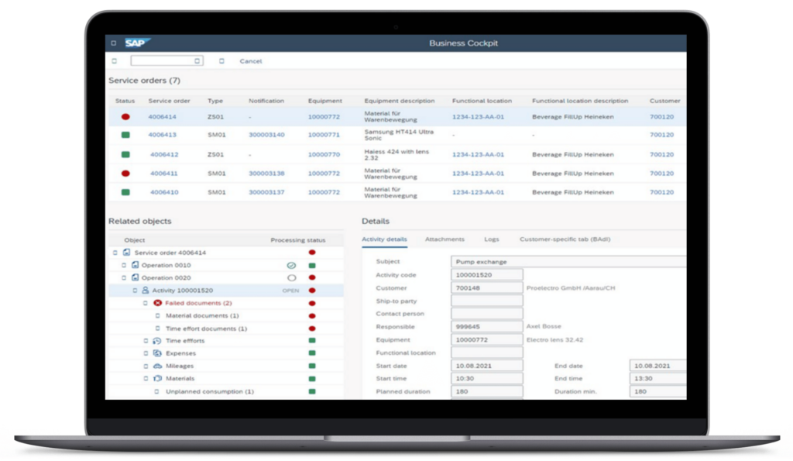The height and width of the screenshot is (461, 793).
Task: Click the Failed documents red error icon
Action: pos(157,303)
